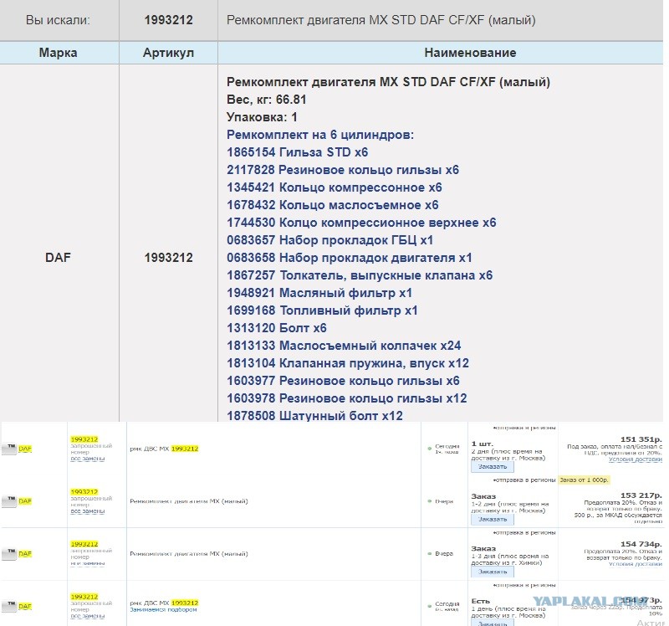Click the 'Марка' column header

(58, 53)
